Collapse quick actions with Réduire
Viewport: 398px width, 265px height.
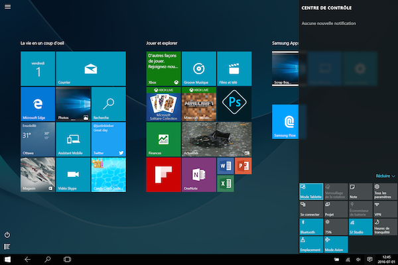pos(385,176)
